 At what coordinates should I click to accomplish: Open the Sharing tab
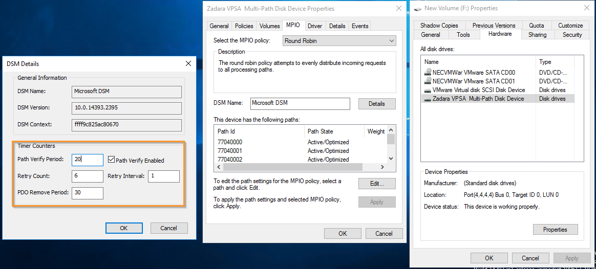[537, 35]
